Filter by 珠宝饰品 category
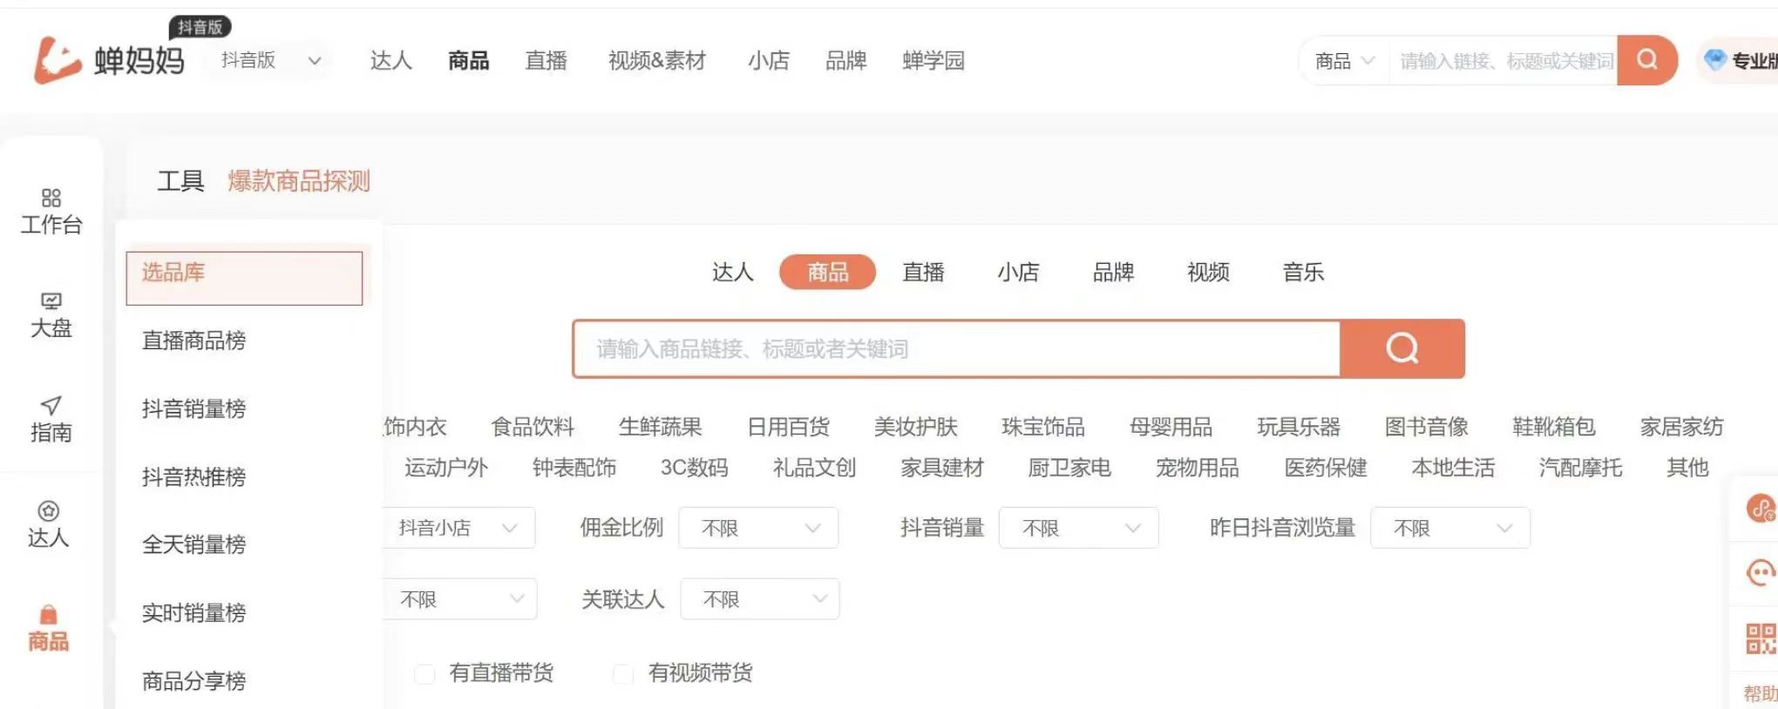Image resolution: width=1778 pixels, height=709 pixels. tap(1042, 427)
